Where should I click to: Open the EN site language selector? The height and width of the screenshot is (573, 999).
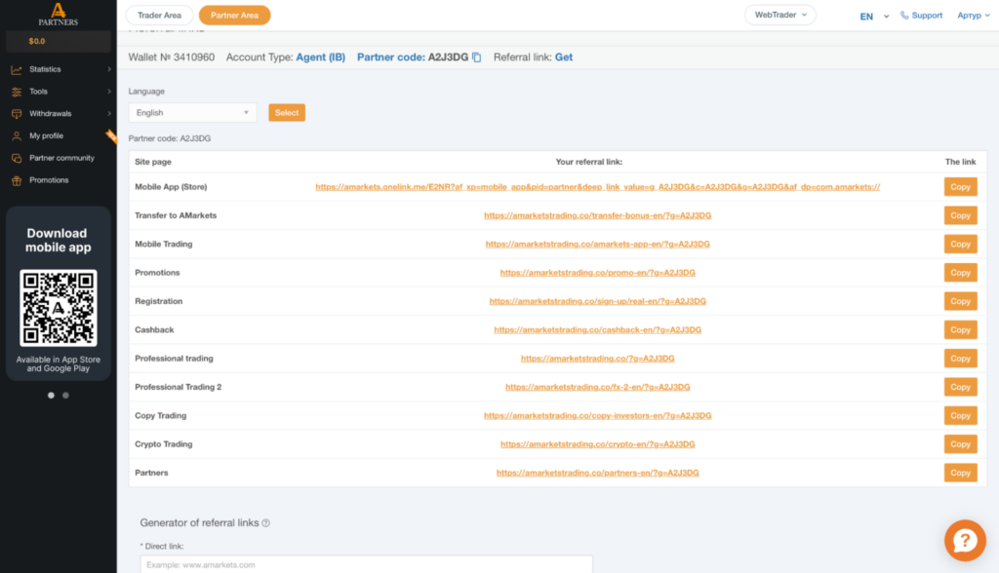(874, 17)
